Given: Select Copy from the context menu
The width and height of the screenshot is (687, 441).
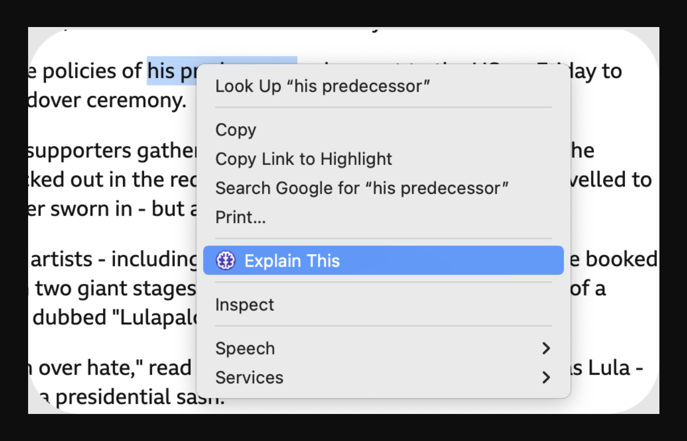Looking at the screenshot, I should (236, 130).
